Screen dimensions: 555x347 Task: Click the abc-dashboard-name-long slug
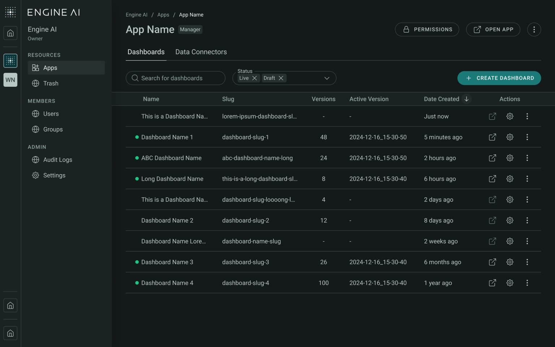pyautogui.click(x=258, y=158)
